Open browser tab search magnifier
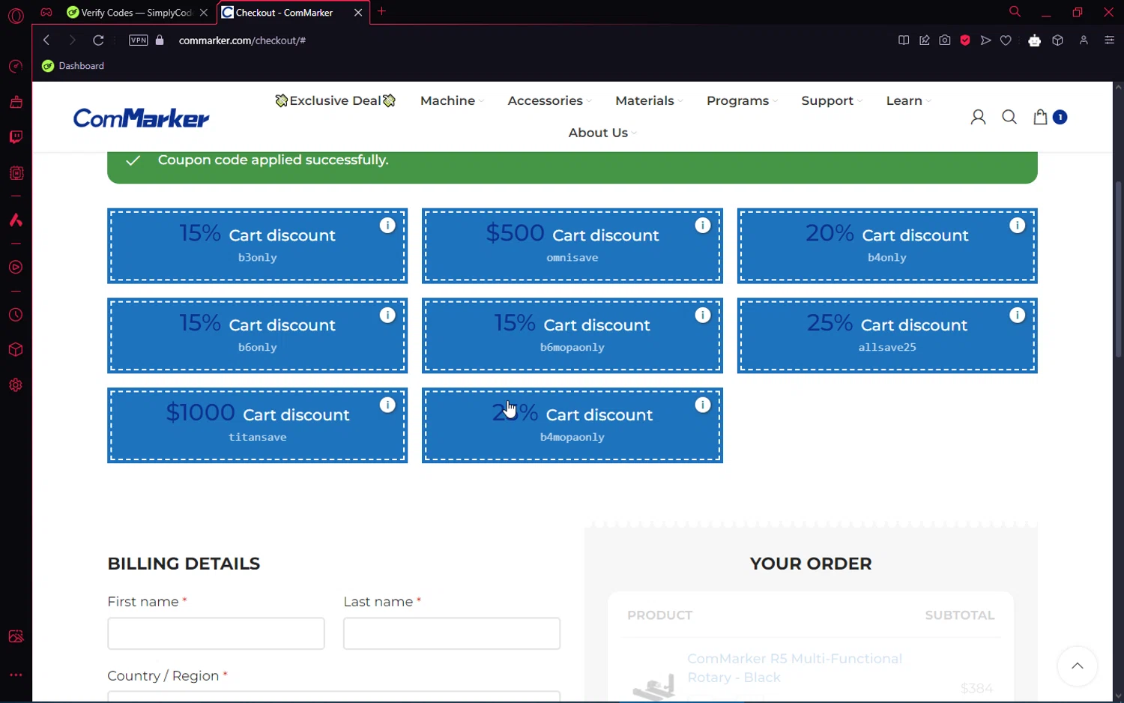This screenshot has width=1124, height=703. 1015,11
